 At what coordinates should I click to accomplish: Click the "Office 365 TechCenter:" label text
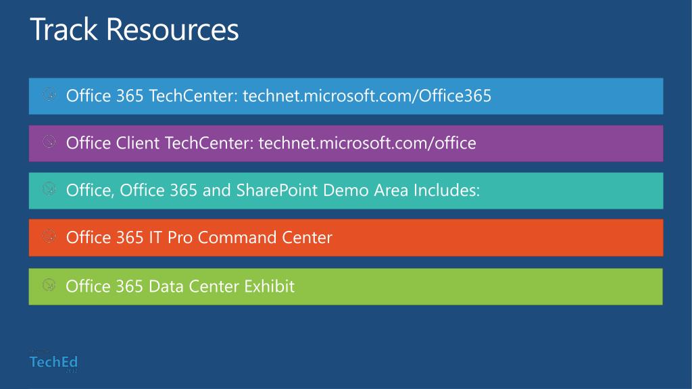pyautogui.click(x=152, y=96)
